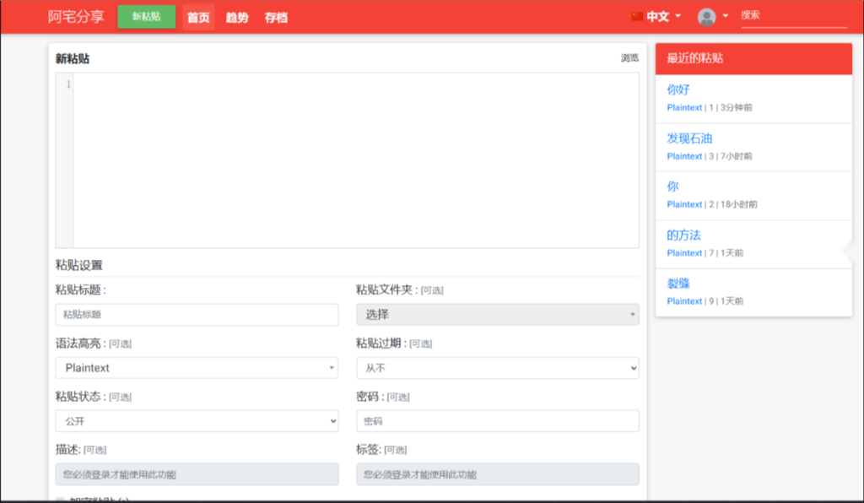Click the 搜索 search field in navbar

[x=793, y=15]
